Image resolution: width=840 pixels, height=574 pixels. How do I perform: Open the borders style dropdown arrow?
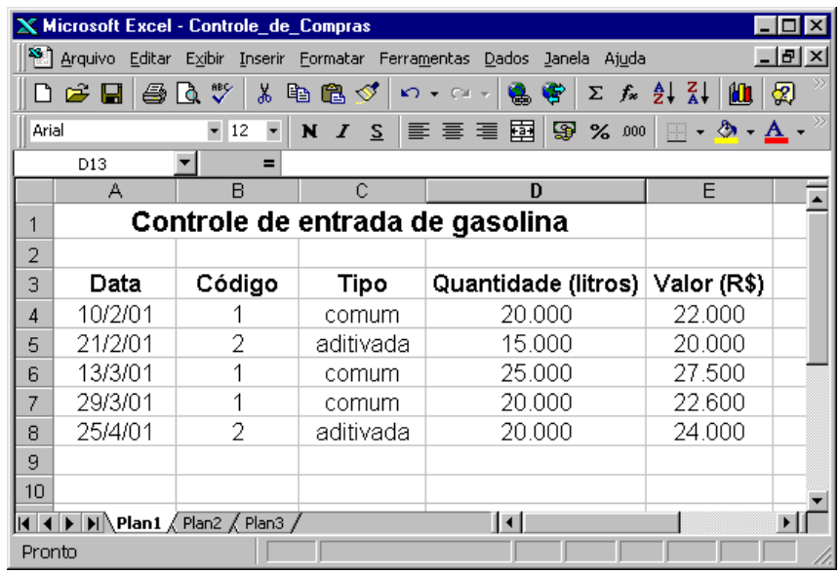point(700,132)
